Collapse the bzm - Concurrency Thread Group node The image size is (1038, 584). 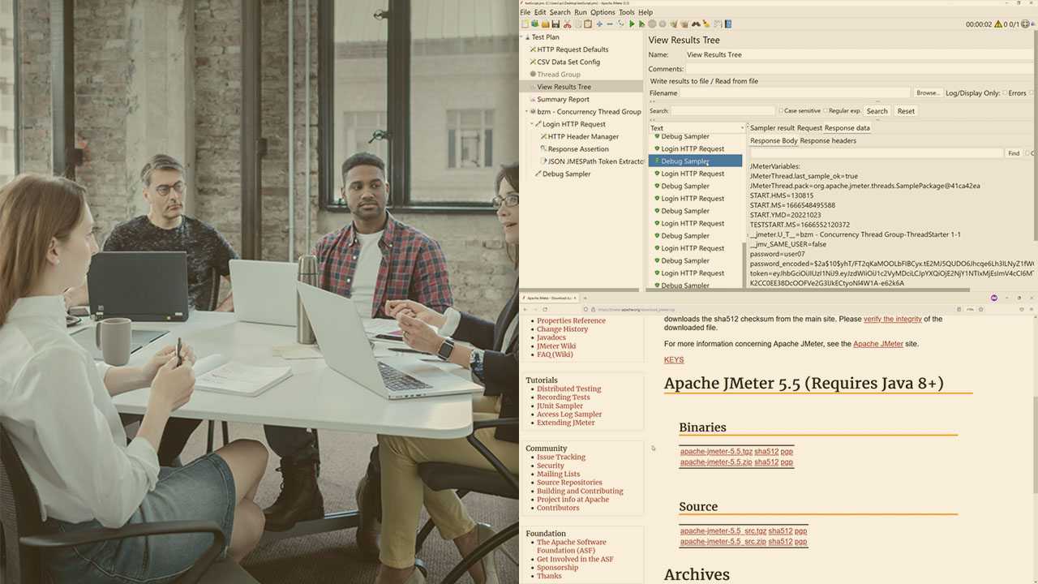point(526,112)
